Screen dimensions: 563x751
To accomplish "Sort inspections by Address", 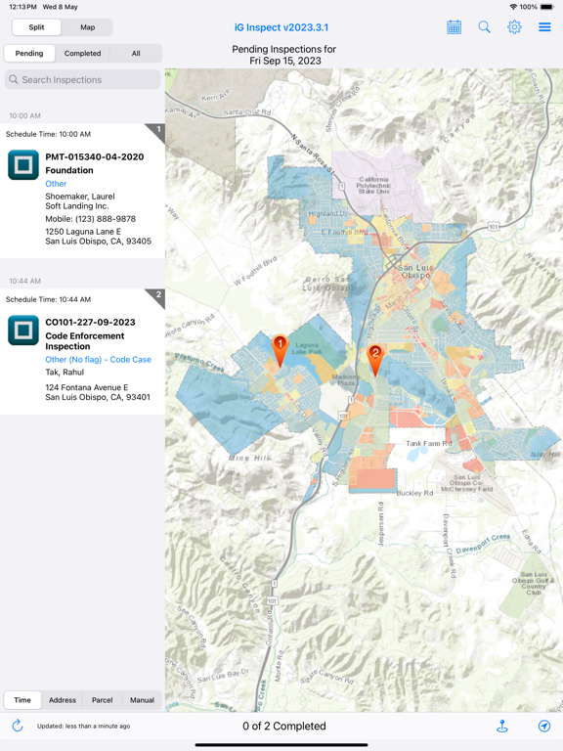I will point(63,700).
